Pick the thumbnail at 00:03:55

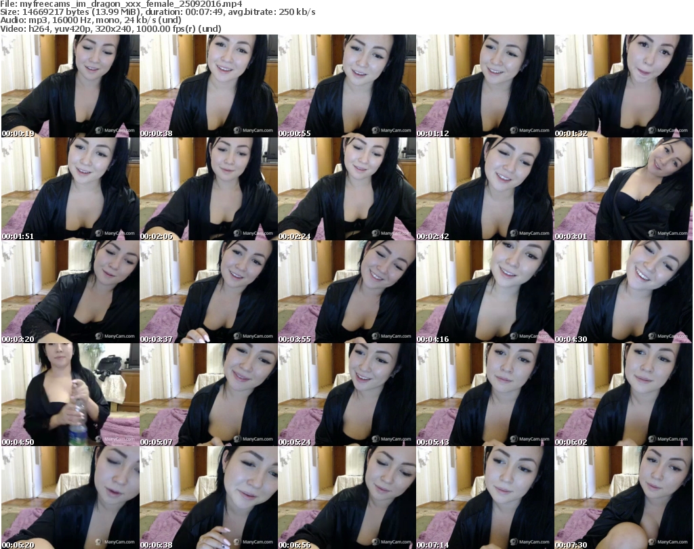(346, 292)
